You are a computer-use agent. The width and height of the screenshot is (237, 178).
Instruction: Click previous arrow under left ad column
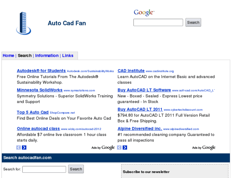coord(19,147)
